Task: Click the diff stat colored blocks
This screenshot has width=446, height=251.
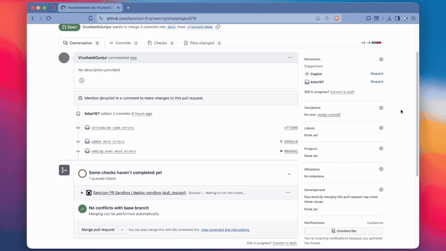Action: click(x=377, y=43)
